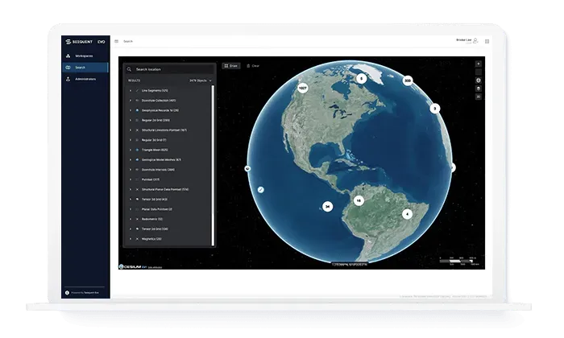Viewport: 564px width, 338px height.
Task: Toggle the Radiometric layer icon
Action: coord(137,219)
